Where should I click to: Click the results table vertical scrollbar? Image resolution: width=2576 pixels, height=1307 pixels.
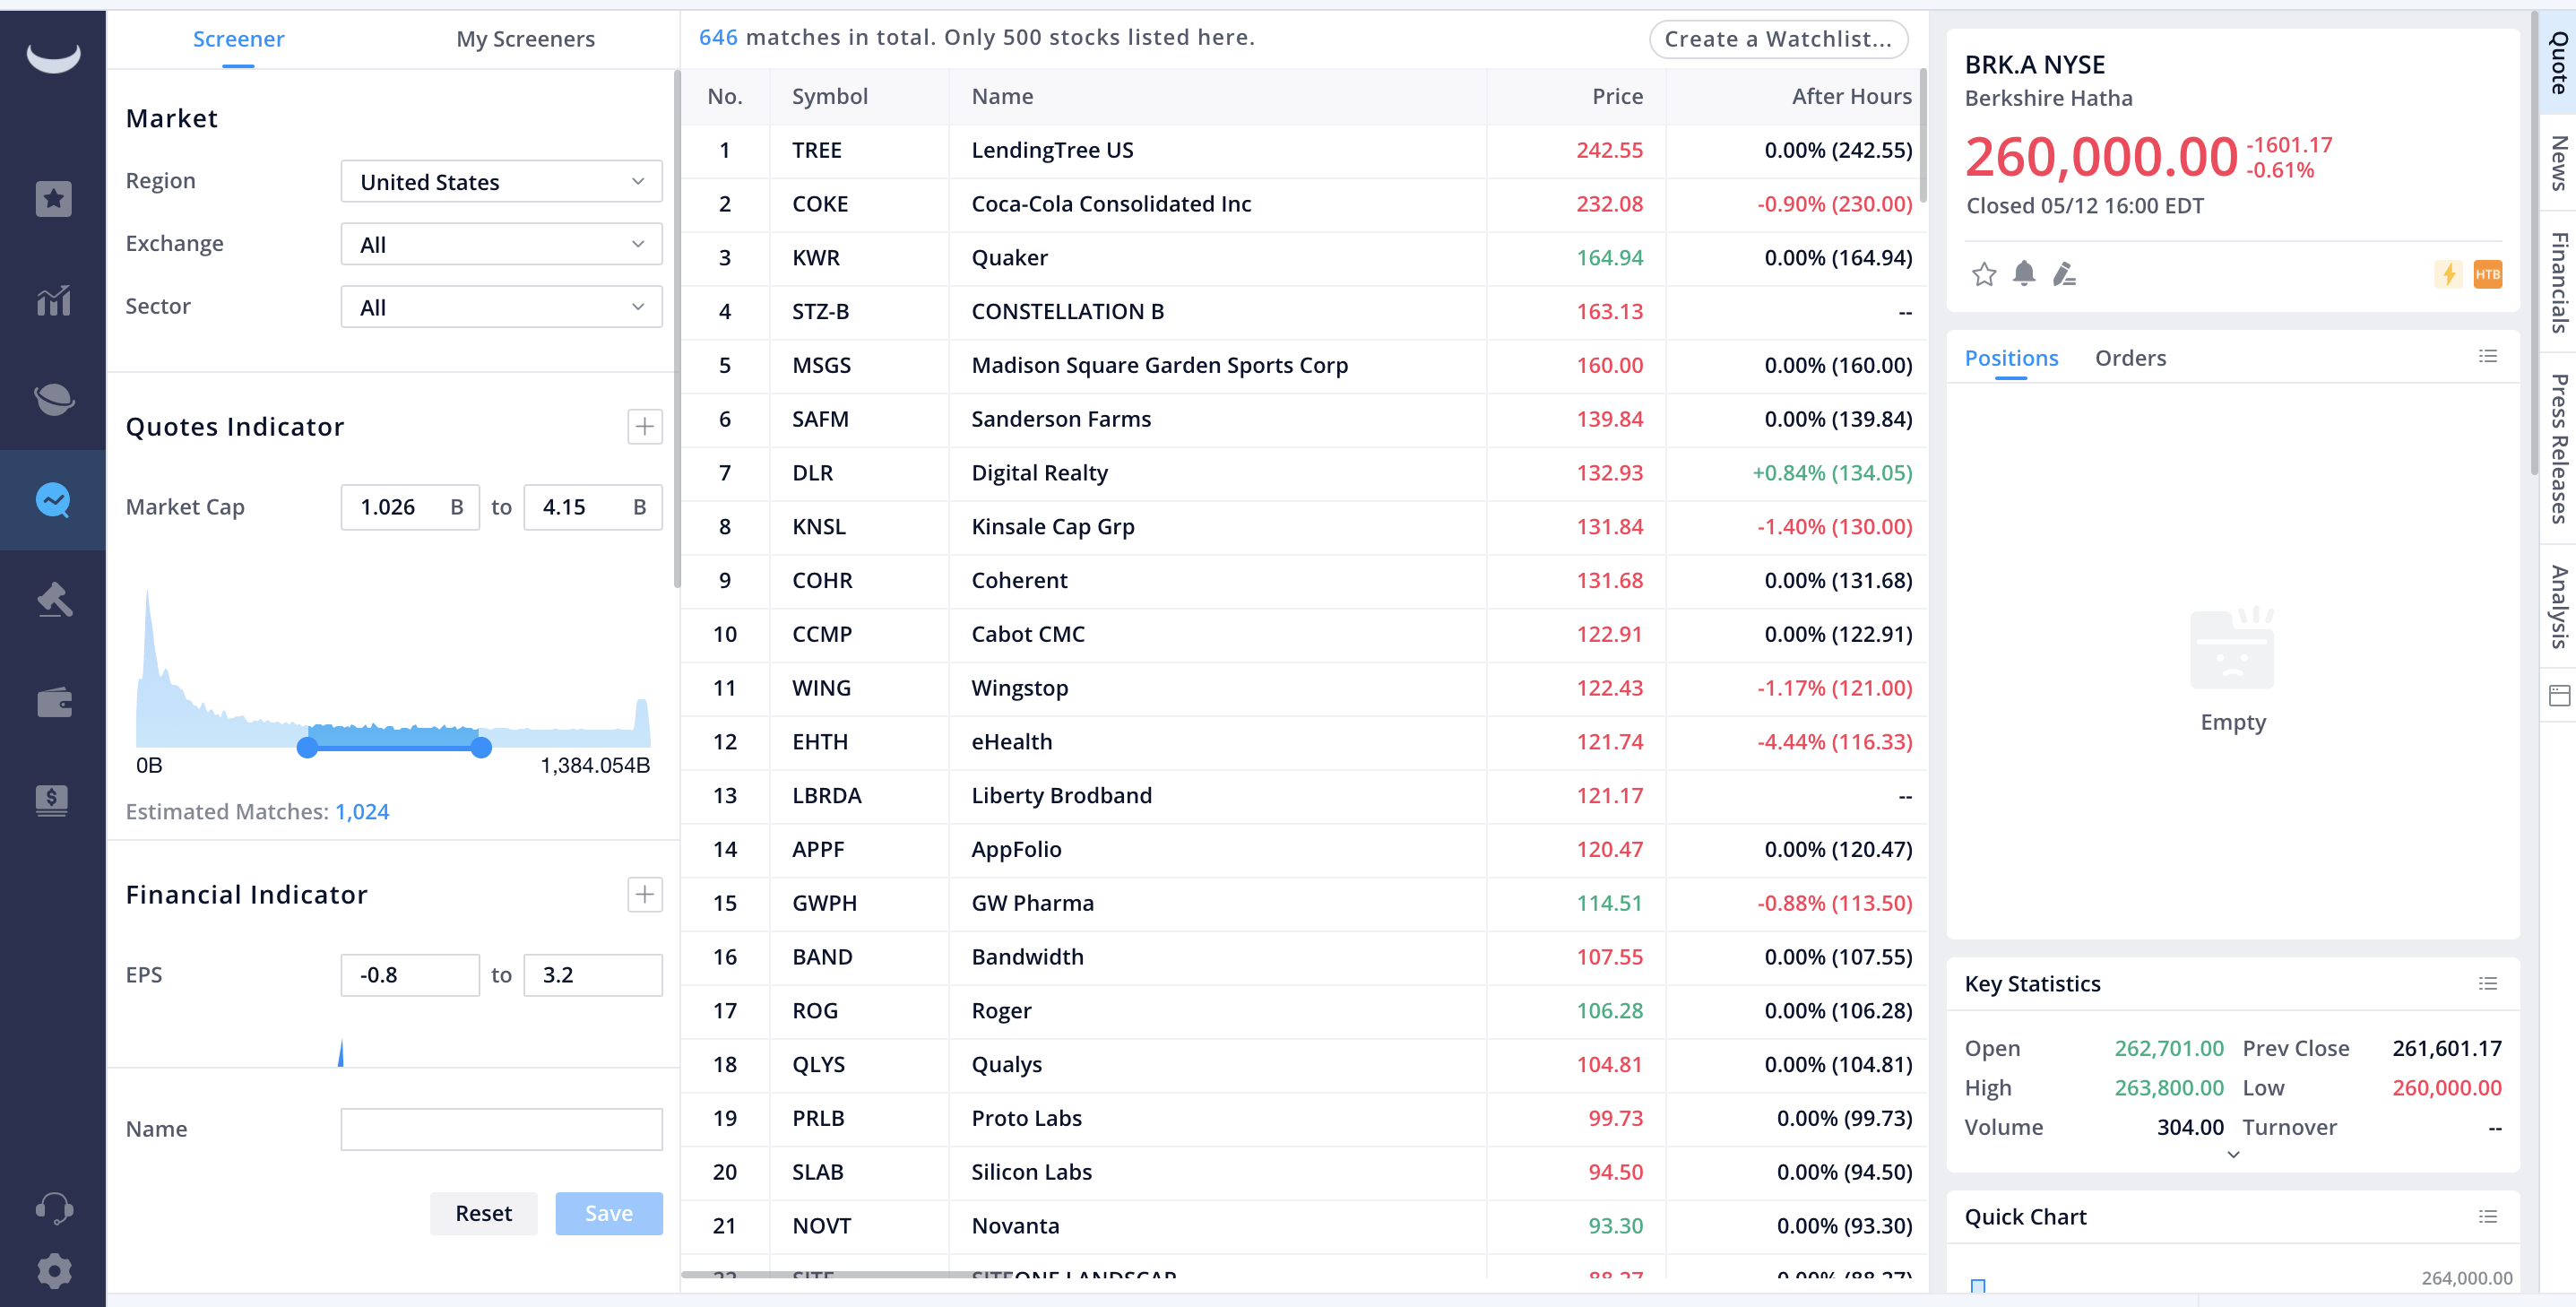click(x=1923, y=136)
